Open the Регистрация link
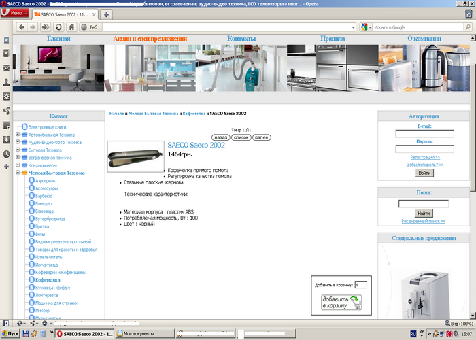 [425, 157]
